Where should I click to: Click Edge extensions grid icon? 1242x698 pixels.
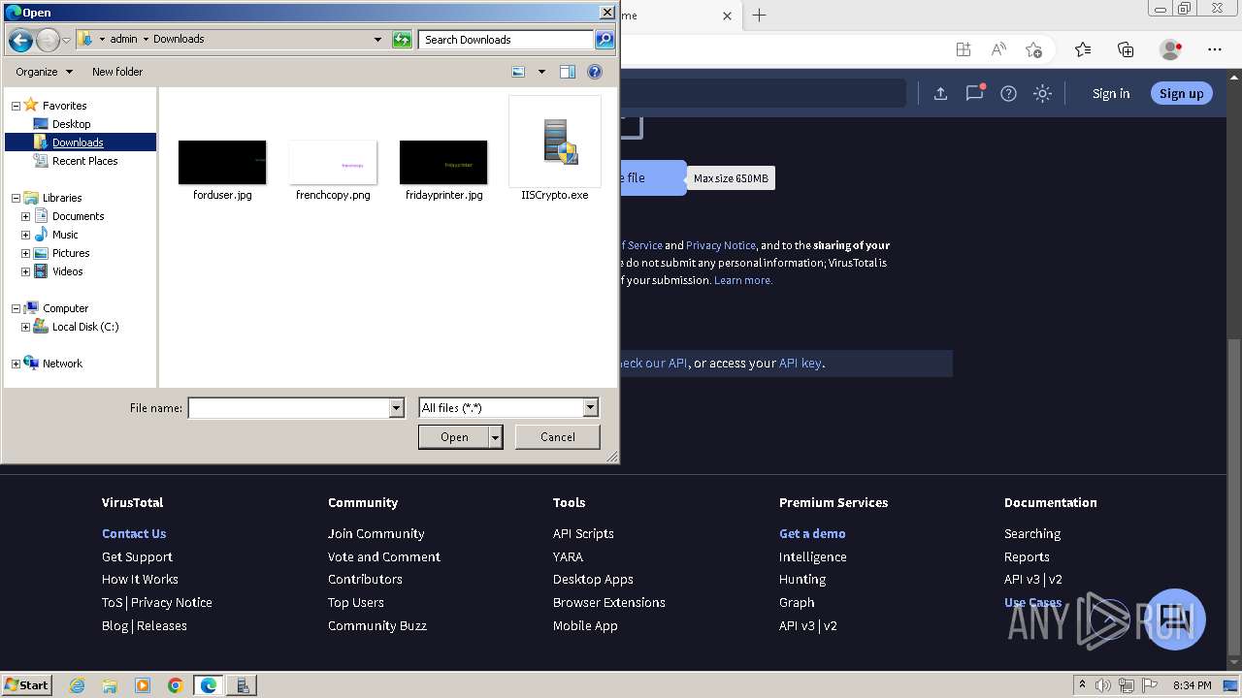[963, 49]
